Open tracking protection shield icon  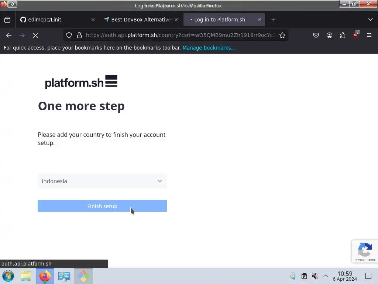click(x=69, y=35)
